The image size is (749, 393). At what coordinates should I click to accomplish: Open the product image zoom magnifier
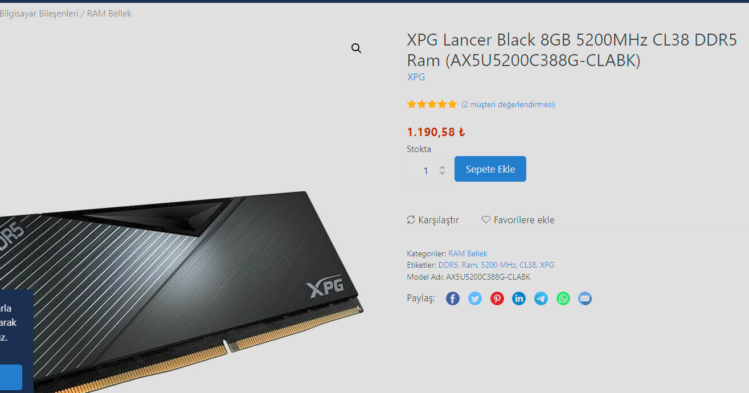[357, 48]
